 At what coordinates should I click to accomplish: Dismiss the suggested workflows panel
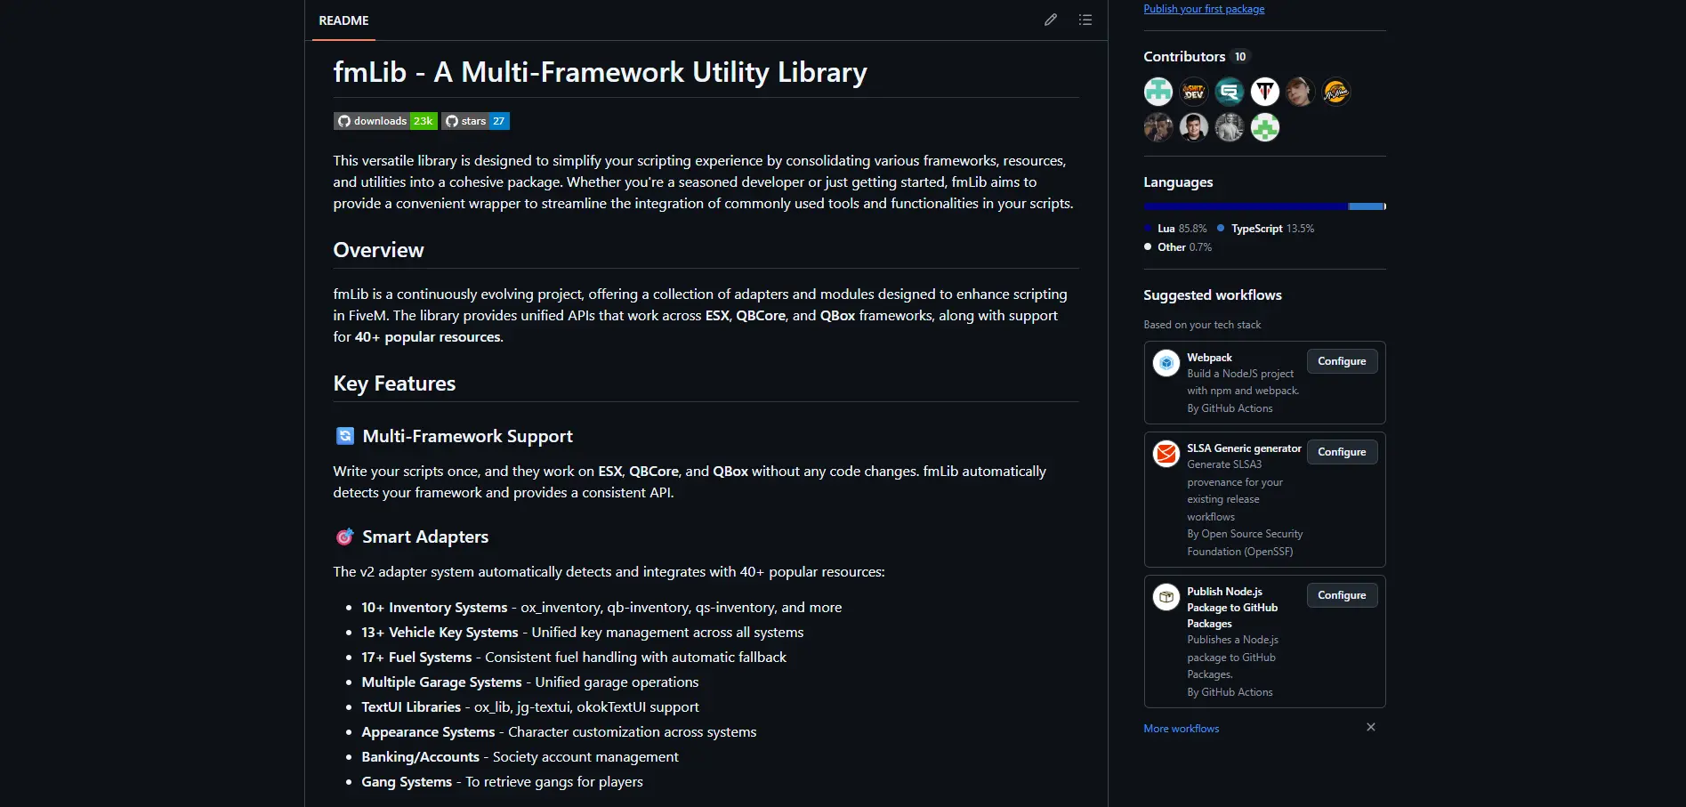(1371, 727)
